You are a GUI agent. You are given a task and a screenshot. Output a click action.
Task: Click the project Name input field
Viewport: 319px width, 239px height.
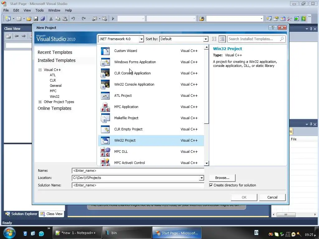click(138, 171)
